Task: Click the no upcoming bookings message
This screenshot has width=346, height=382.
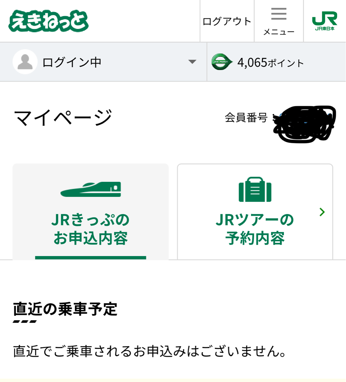Action: pos(150,351)
